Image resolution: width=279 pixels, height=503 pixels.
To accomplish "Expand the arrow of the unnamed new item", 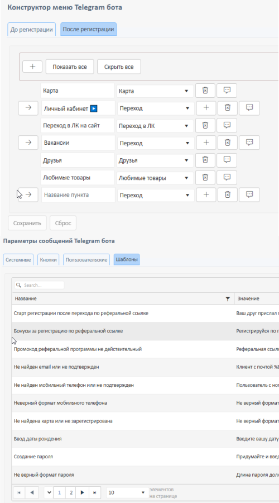I will pos(28,194).
